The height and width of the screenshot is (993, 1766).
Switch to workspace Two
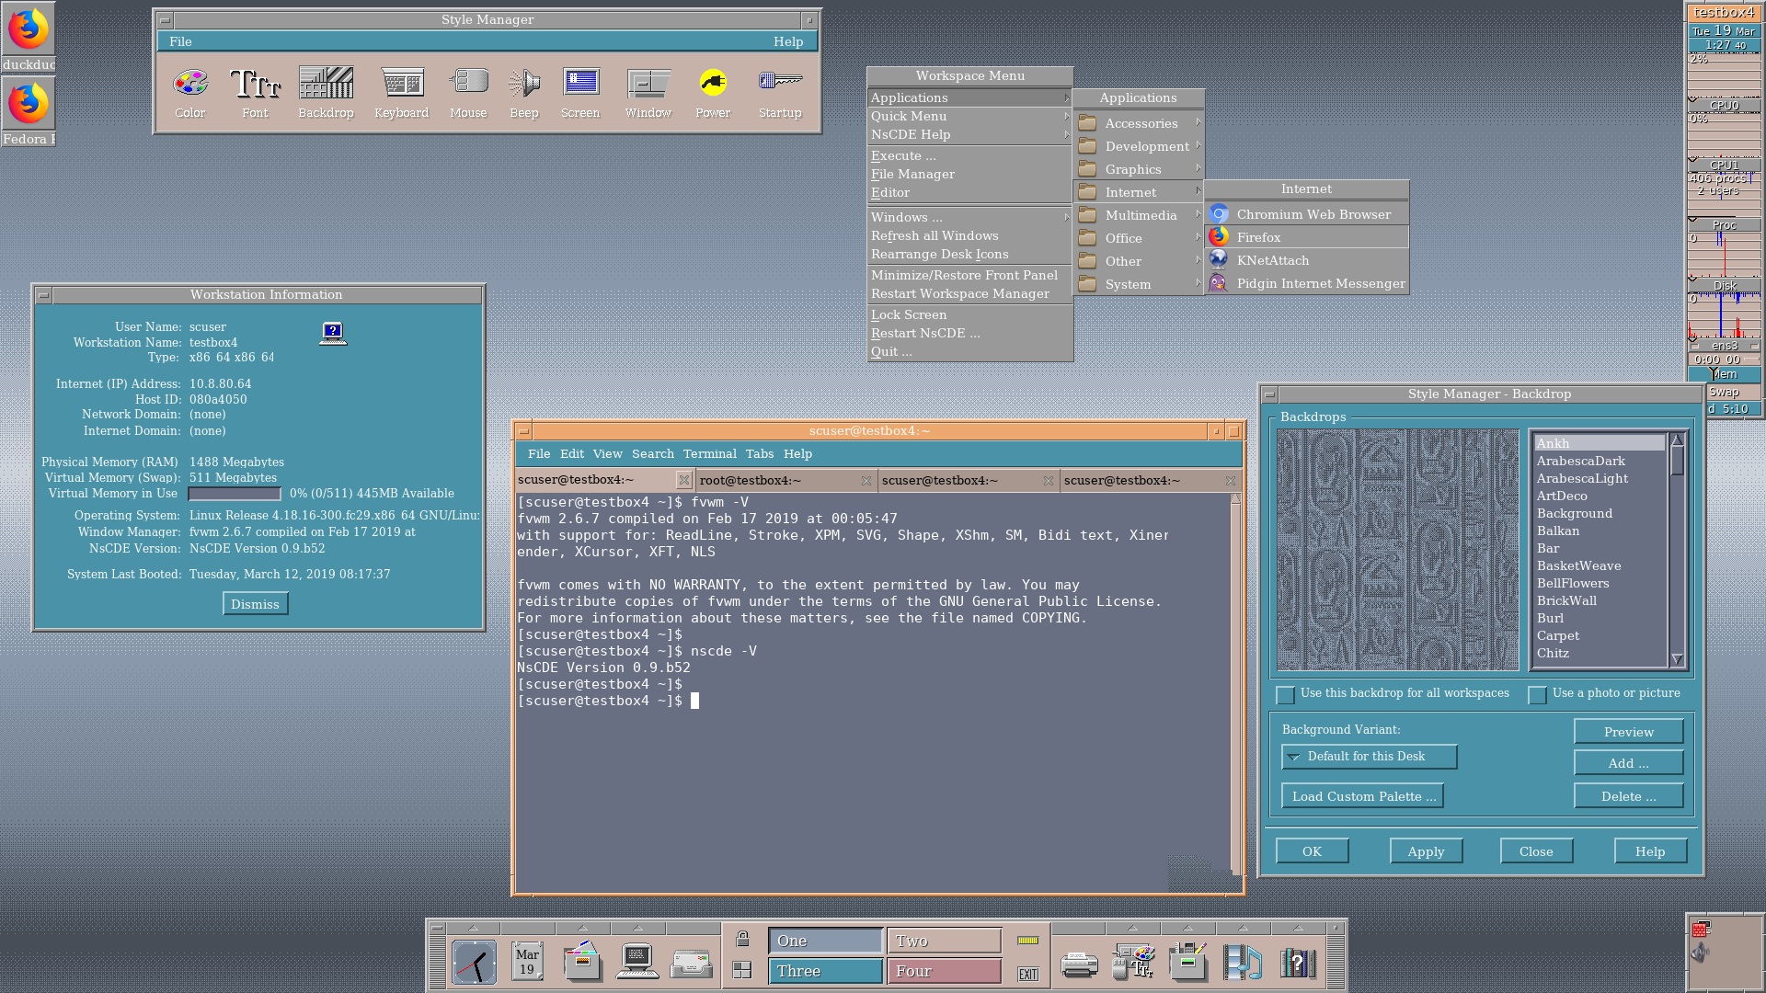(x=944, y=941)
